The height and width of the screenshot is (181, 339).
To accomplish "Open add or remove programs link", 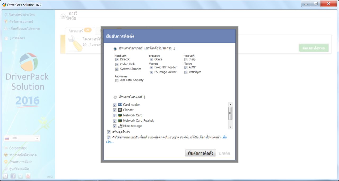I will (24, 28).
